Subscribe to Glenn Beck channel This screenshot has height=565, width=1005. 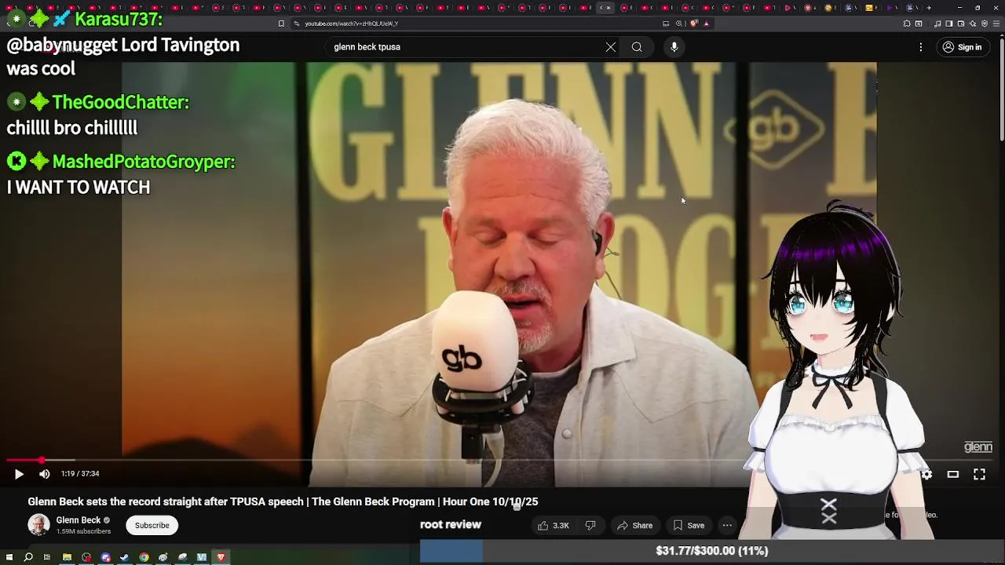152,525
